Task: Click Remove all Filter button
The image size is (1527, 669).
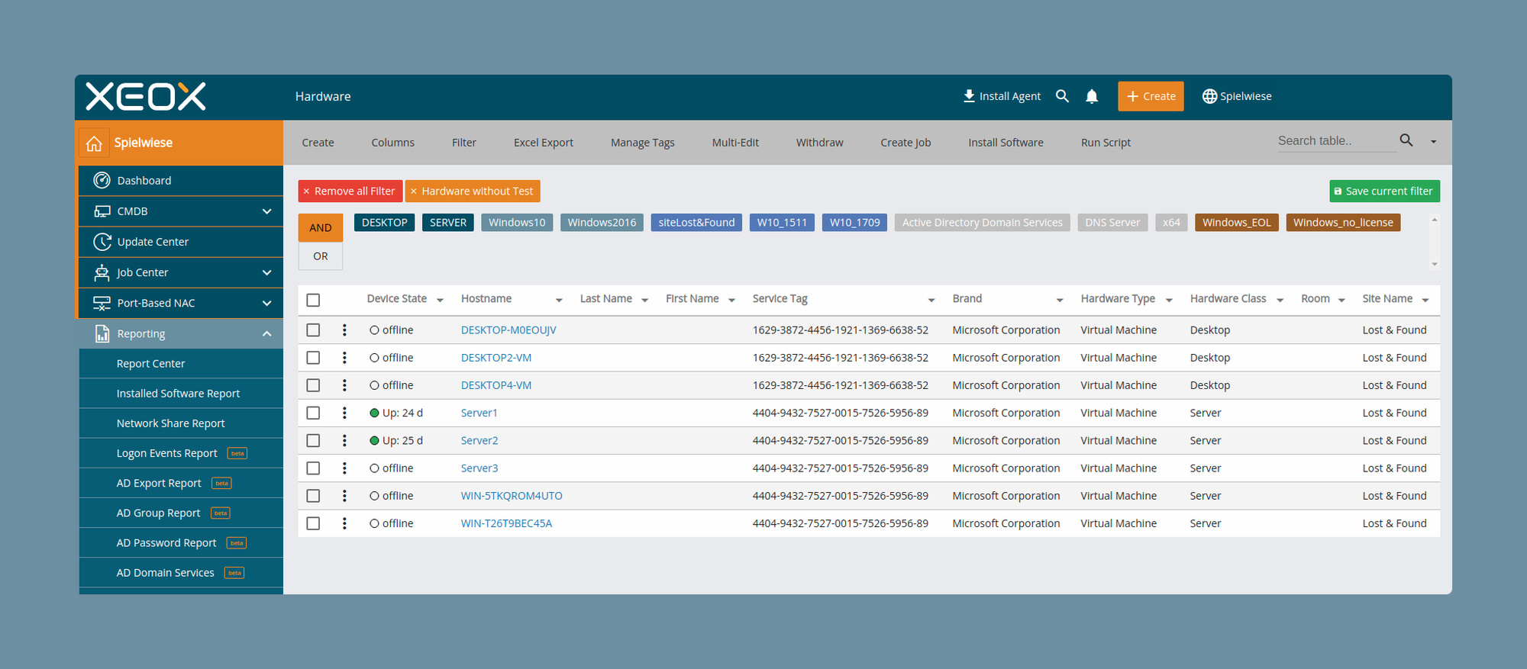Action: coord(350,191)
